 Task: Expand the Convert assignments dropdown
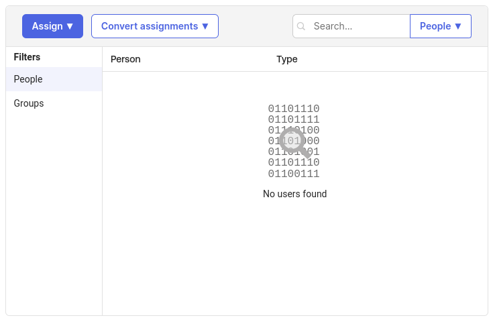pyautogui.click(x=154, y=26)
